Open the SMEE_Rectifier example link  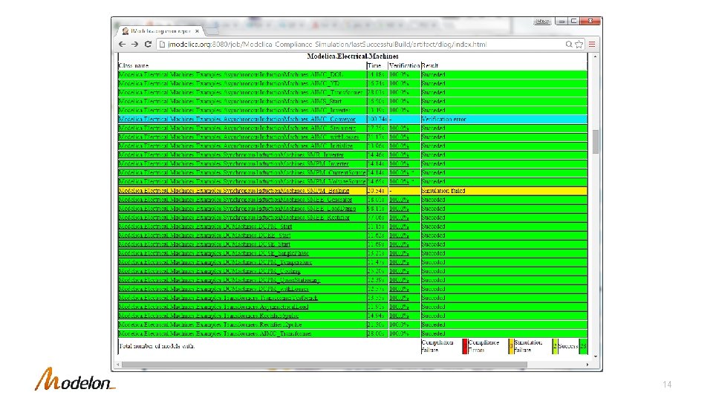click(x=234, y=218)
